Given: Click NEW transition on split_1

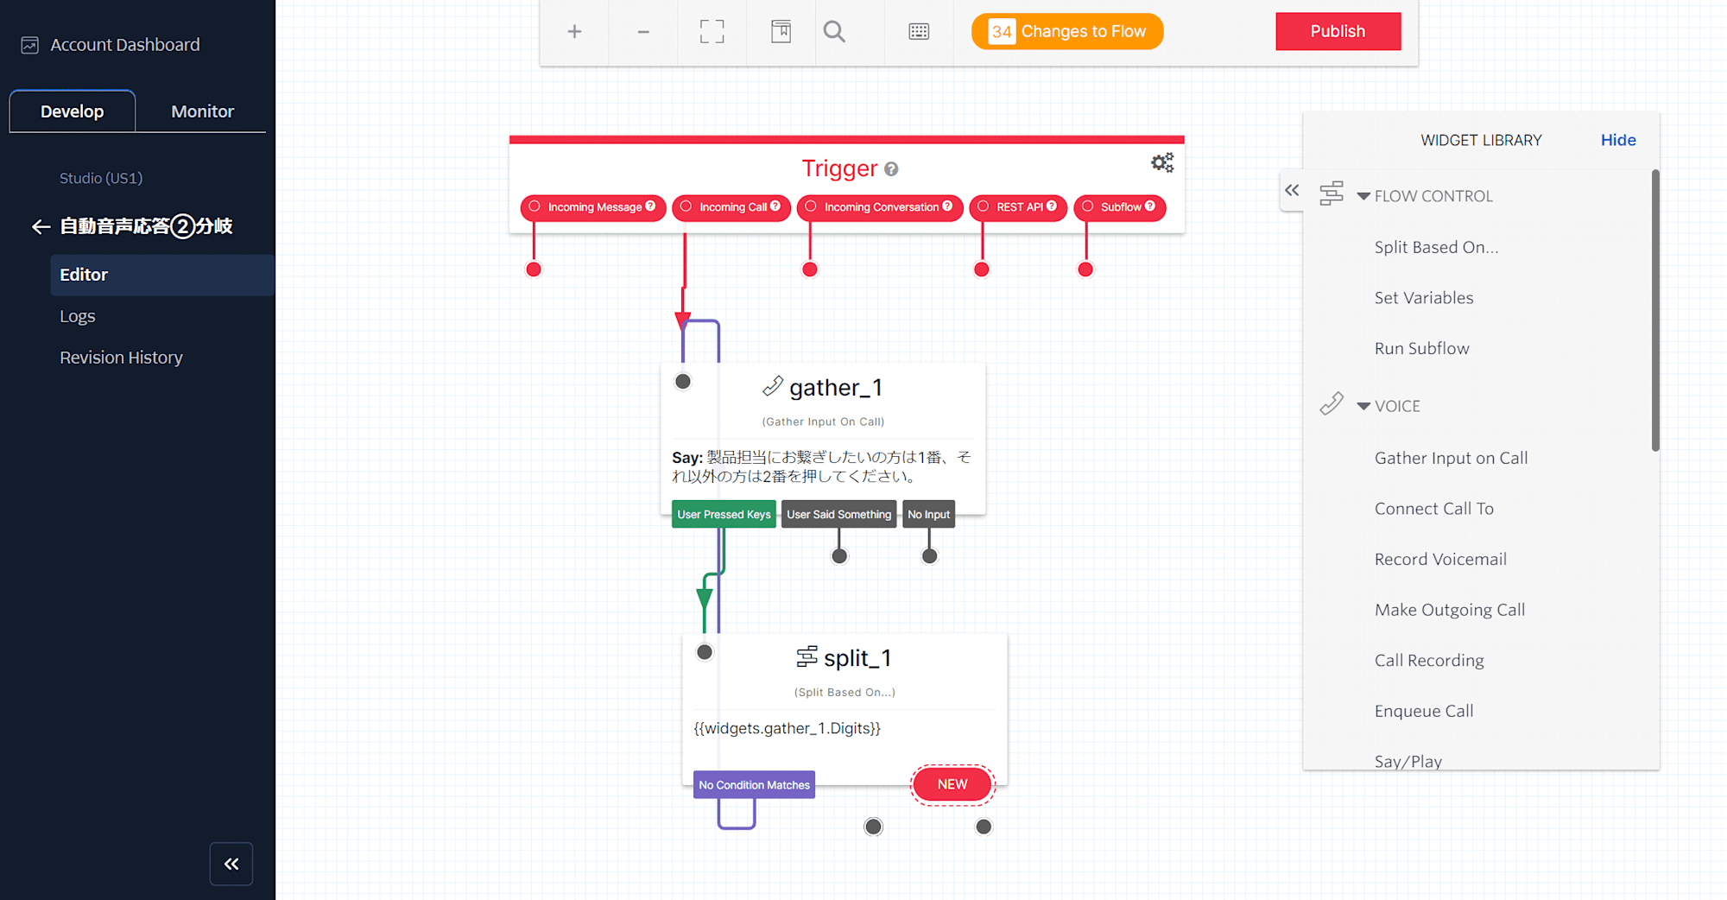Looking at the screenshot, I should pos(952,784).
